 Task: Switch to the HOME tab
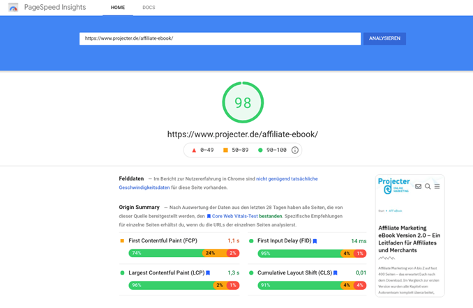click(118, 8)
